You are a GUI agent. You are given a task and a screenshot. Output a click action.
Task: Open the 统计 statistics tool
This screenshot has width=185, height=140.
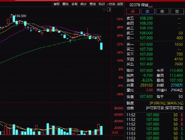(x=84, y=4)
